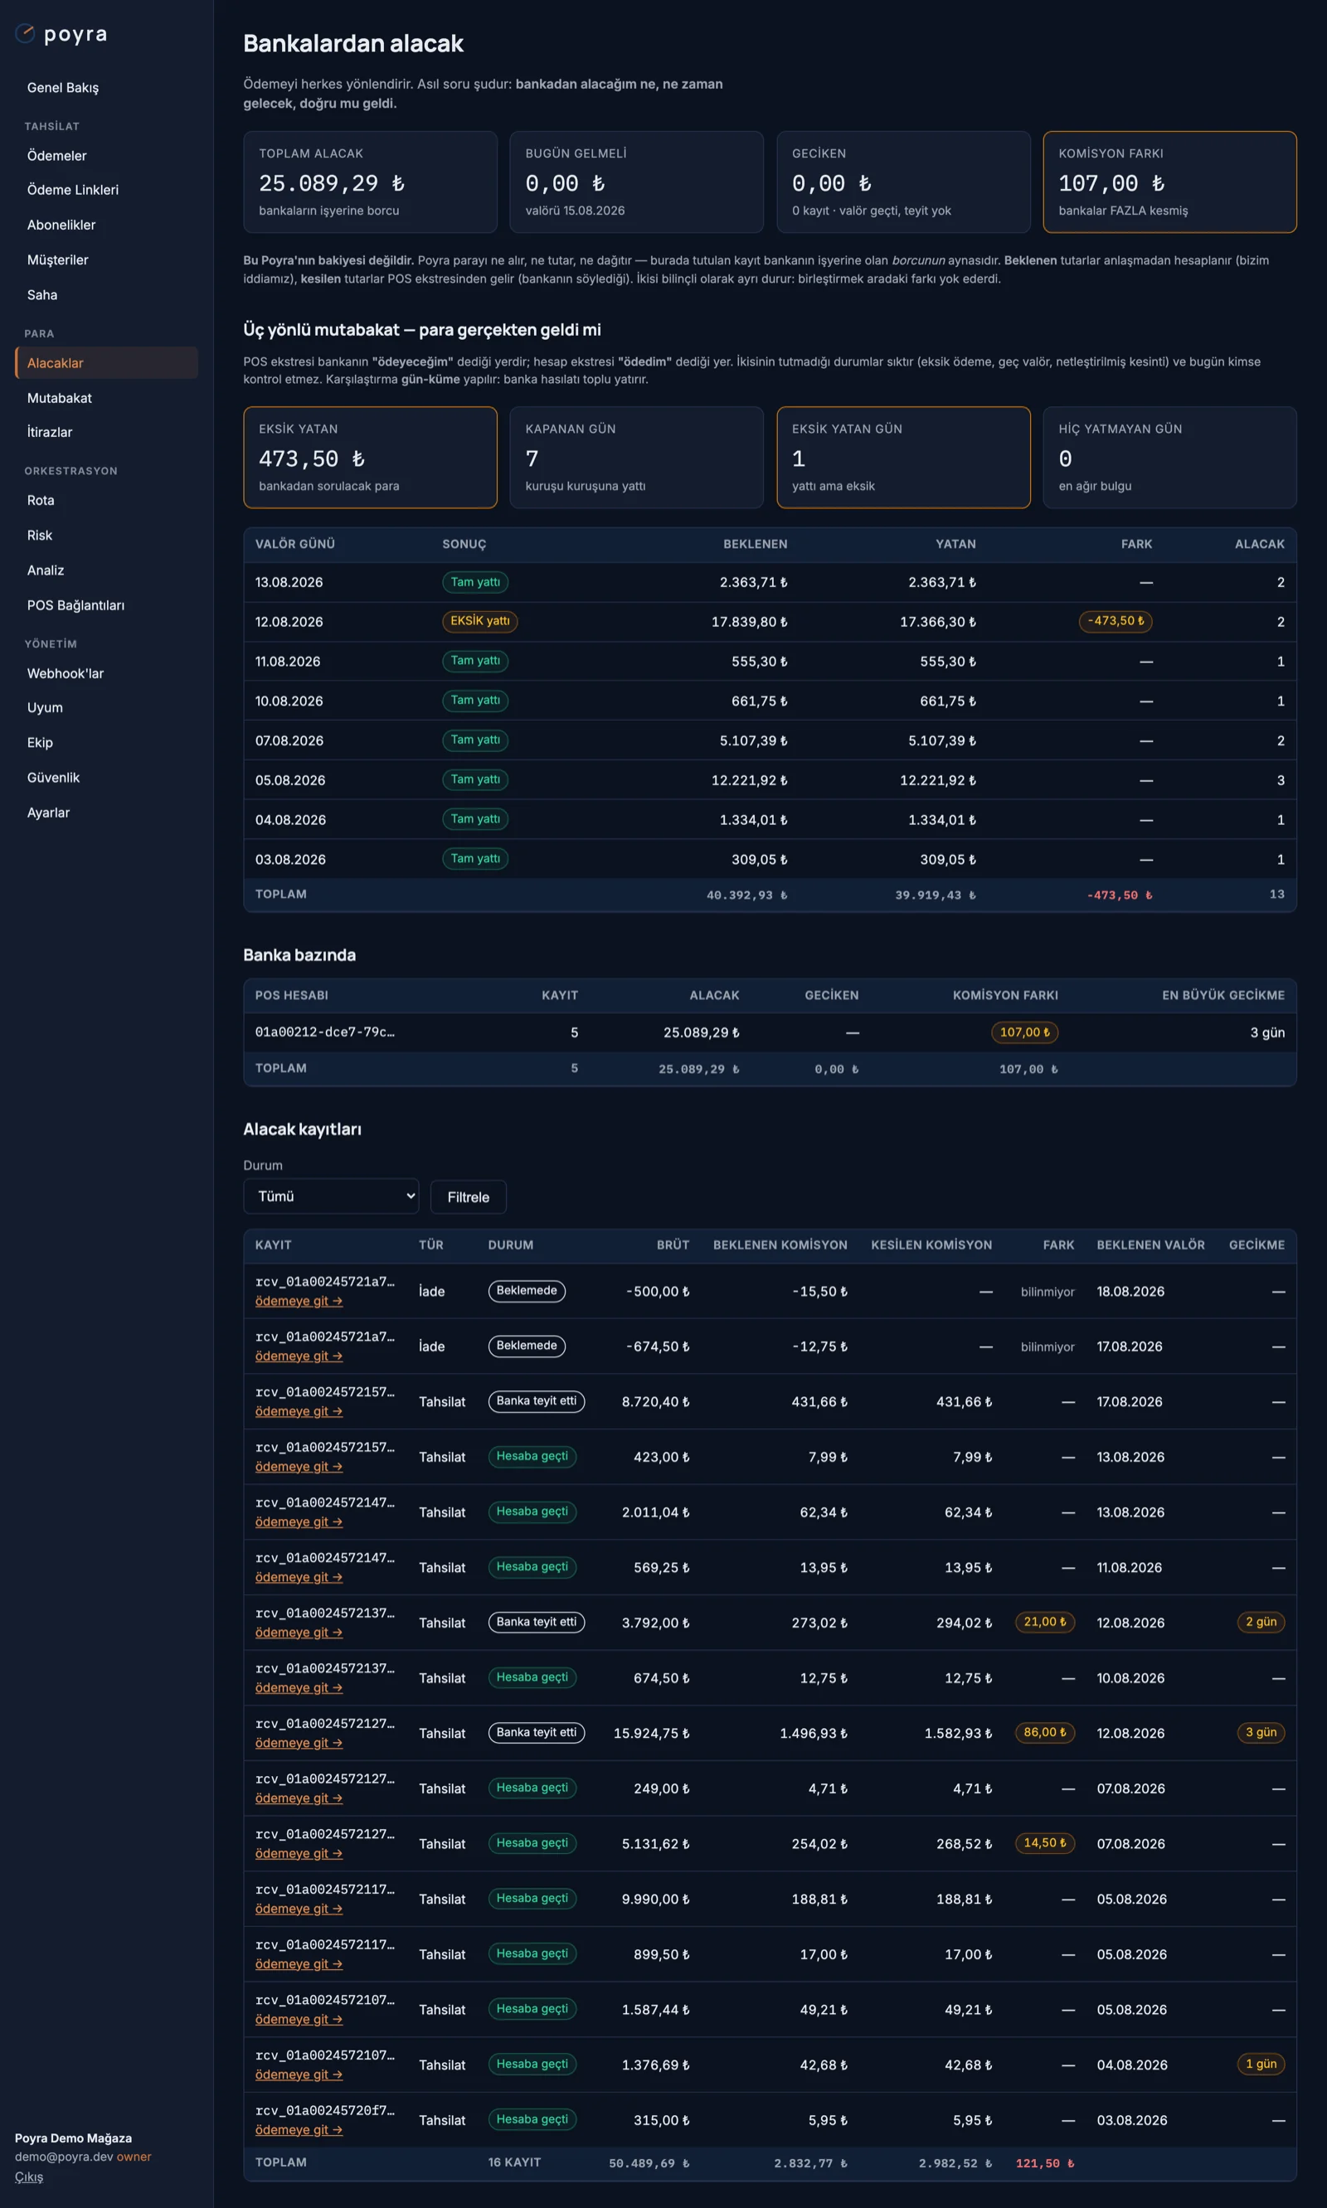Viewport: 1327px width, 2208px height.
Task: Go to Ödemeler page
Action: pos(56,156)
